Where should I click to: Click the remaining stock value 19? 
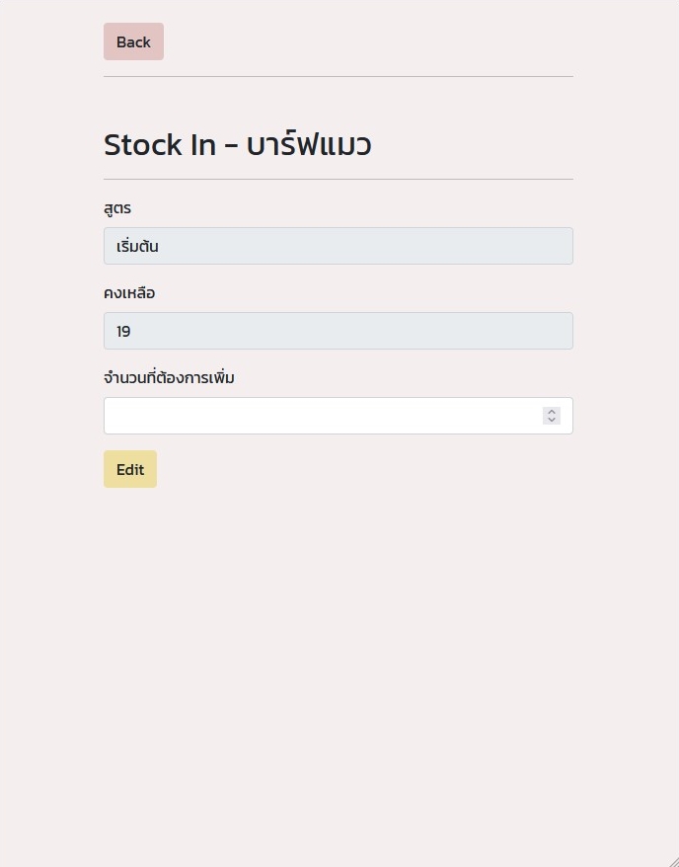123,331
